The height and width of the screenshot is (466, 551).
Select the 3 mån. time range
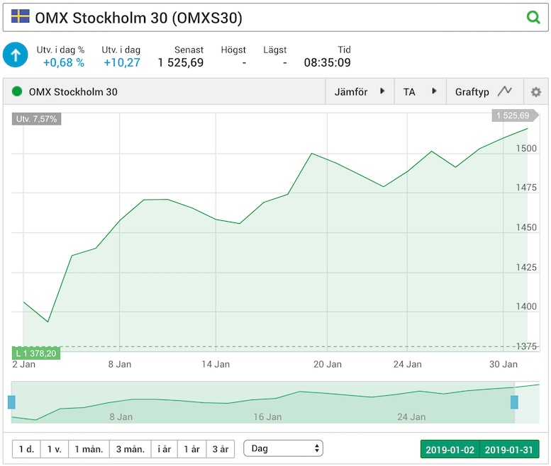coord(130,449)
